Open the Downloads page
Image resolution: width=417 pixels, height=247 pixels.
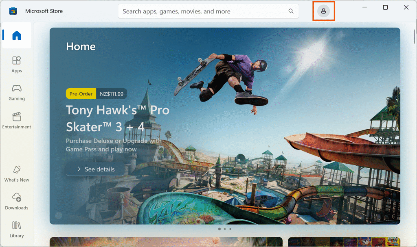[x=16, y=201]
